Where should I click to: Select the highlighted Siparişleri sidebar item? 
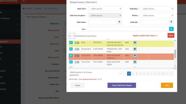(x=10, y=42)
